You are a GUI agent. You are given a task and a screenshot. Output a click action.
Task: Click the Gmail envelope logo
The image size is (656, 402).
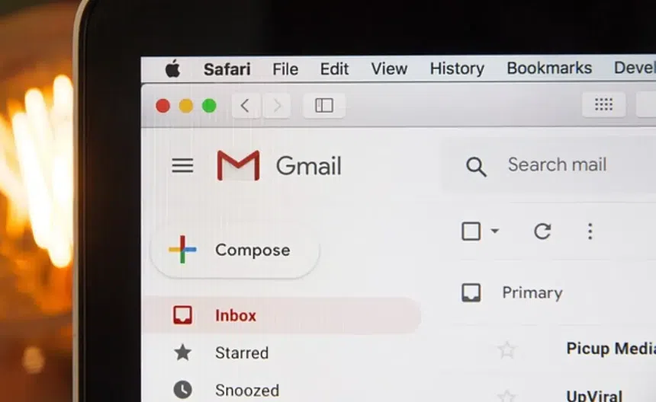pos(238,165)
